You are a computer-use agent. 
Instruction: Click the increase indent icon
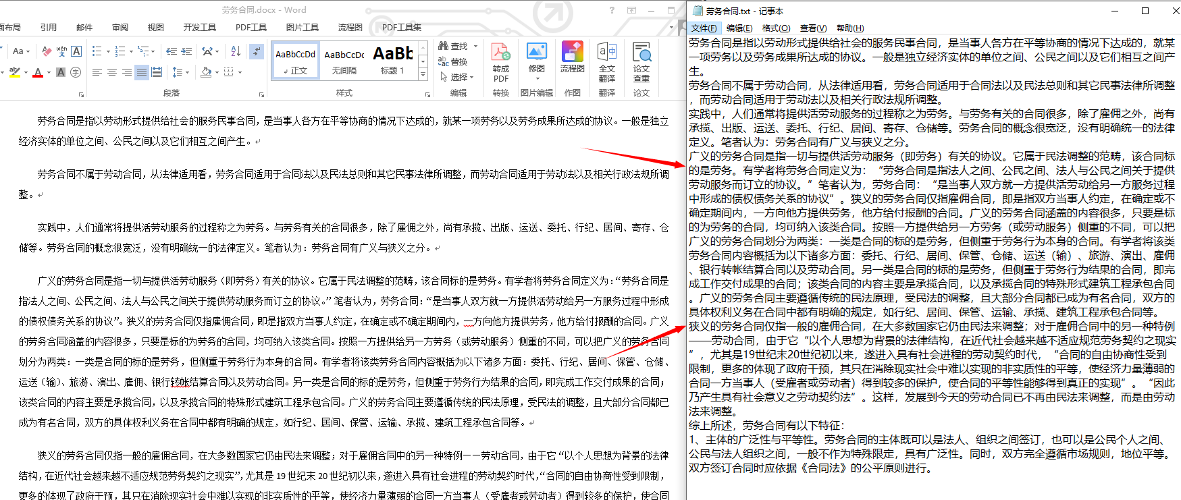pyautogui.click(x=187, y=51)
